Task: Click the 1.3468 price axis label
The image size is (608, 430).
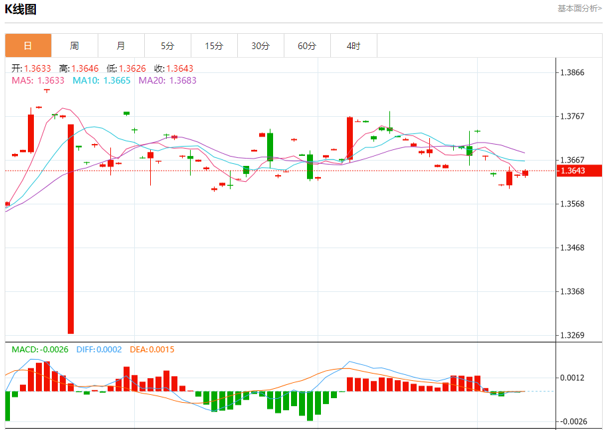Action: tap(572, 248)
